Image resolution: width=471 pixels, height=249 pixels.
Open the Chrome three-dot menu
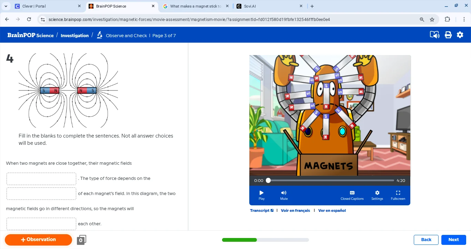tap(464, 20)
